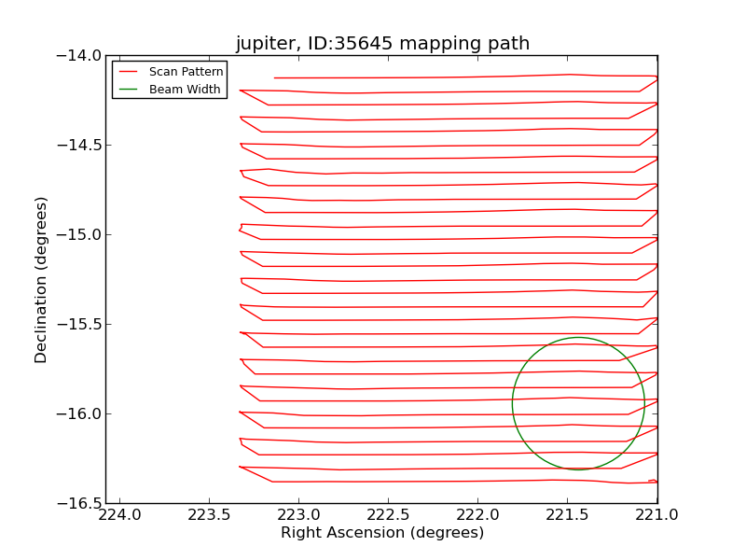Click the y-axis tick label −14.5
Viewport: 746px width, 560px height.
79,146
